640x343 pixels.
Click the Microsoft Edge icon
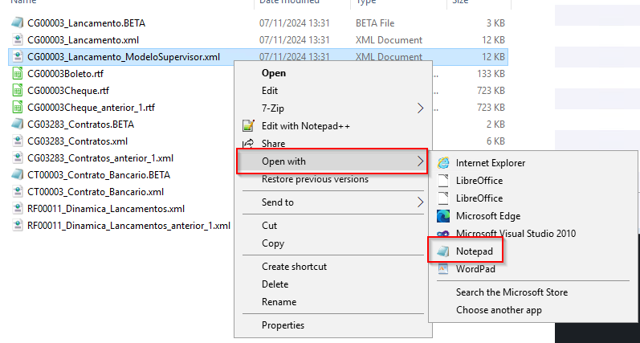tap(443, 216)
